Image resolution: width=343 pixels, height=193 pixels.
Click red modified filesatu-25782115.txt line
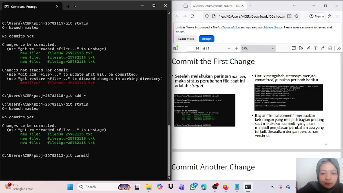[x=57, y=83]
